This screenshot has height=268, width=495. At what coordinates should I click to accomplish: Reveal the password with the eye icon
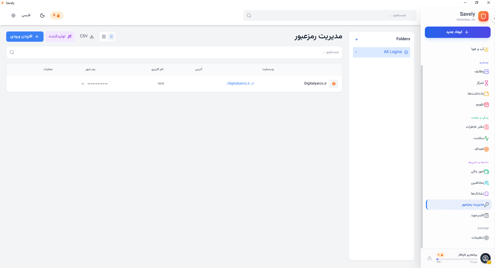[83, 84]
